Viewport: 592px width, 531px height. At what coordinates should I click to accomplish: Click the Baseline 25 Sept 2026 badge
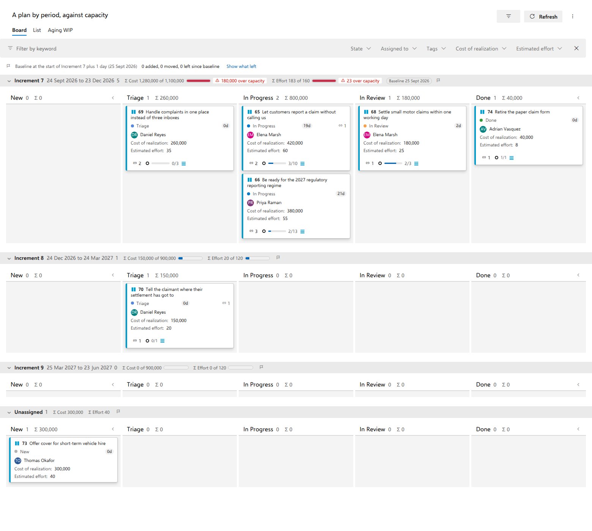tap(409, 81)
